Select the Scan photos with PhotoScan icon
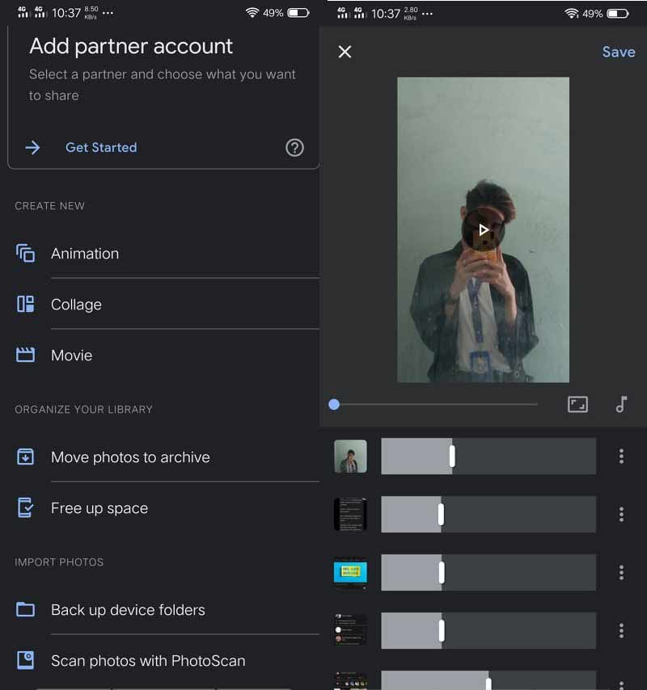This screenshot has height=690, width=647. [x=25, y=660]
